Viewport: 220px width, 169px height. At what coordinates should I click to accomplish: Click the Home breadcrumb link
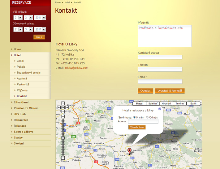[x=58, y=2]
